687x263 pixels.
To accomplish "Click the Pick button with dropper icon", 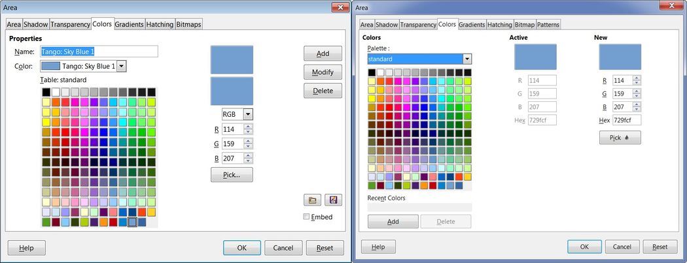I will pyautogui.click(x=620, y=138).
